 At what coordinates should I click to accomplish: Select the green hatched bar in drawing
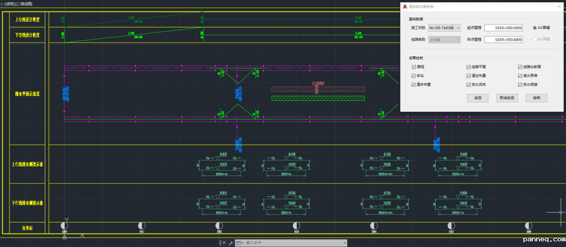(x=318, y=98)
